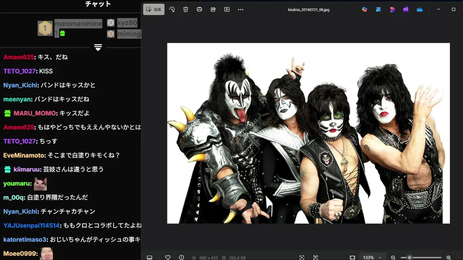Open Nyan_Kichi profile on バンドはキッスかと message
Viewport: 463px width, 260px height.
tap(20, 85)
